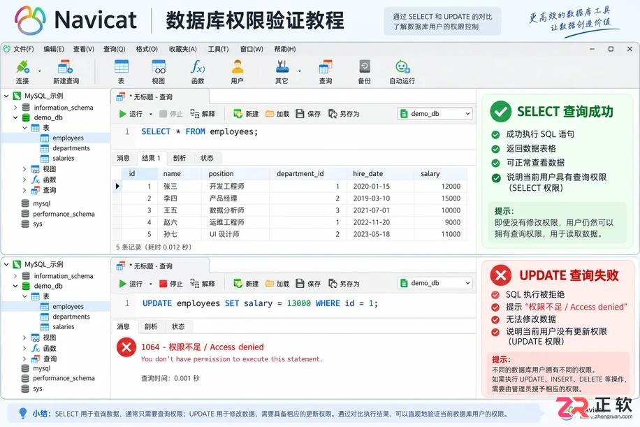Open the 函数 (Function) toolbar icon

click(198, 72)
